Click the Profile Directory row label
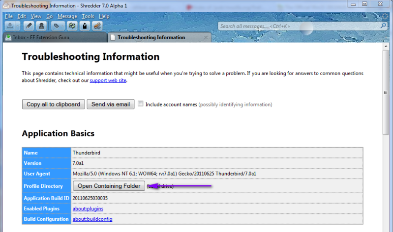This screenshot has height=232, width=393. (43, 186)
